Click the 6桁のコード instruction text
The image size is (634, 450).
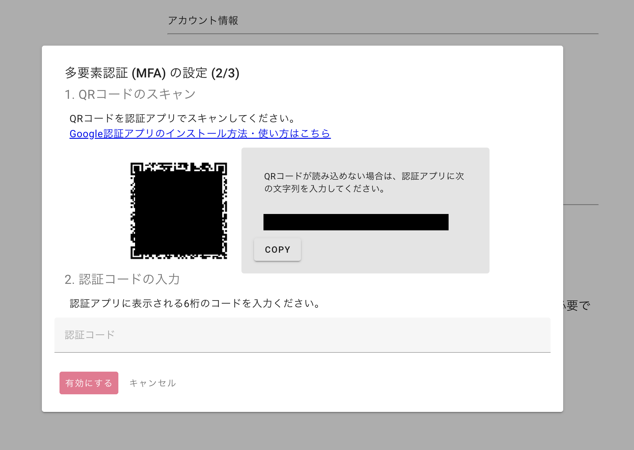click(195, 303)
